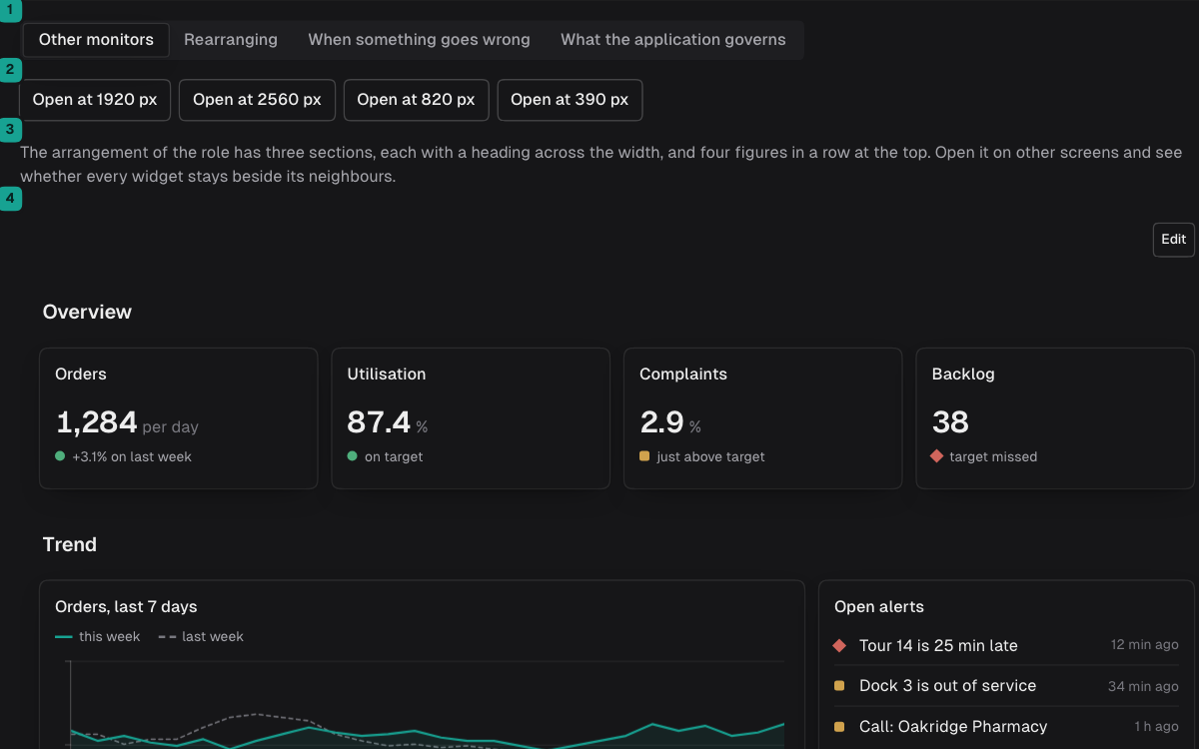Click the "Orders, last 7 days" chart title

pyautogui.click(x=126, y=607)
